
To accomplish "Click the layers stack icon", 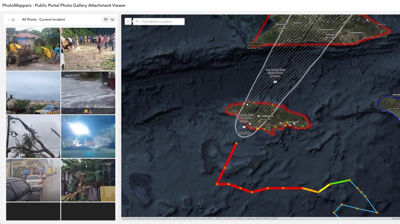I will click(x=13, y=19).
